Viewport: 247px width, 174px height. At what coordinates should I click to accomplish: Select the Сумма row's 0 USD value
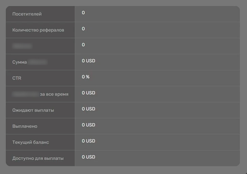(89, 61)
